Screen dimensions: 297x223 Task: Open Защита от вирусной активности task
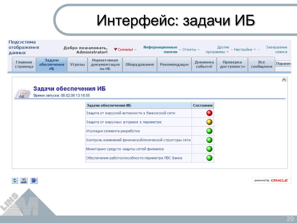click(x=131, y=113)
